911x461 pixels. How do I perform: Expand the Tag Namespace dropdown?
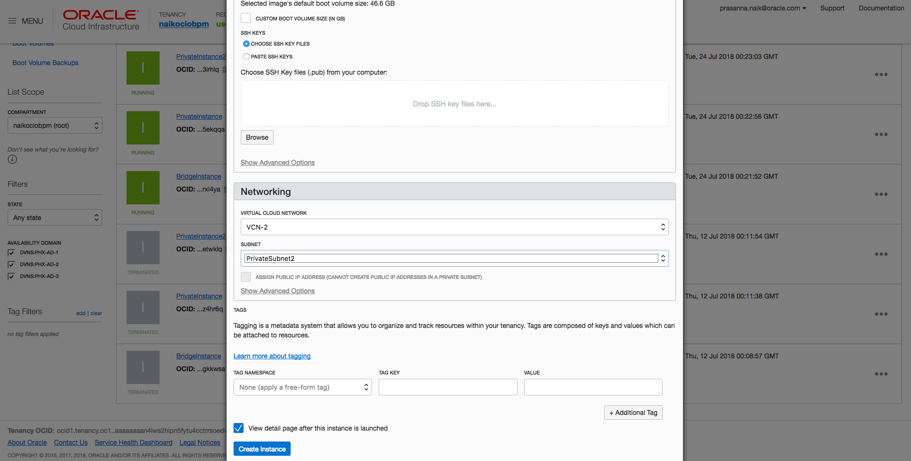tap(303, 387)
